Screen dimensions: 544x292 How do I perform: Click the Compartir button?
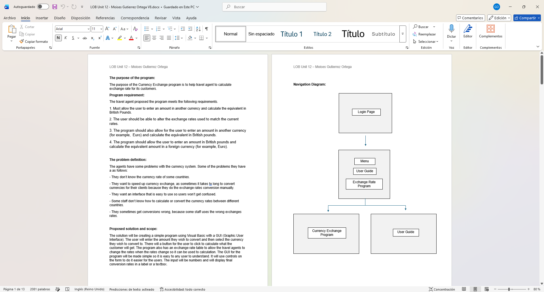527,18
